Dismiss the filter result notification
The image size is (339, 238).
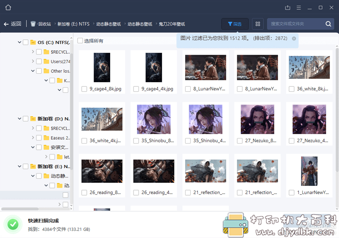[294, 39]
